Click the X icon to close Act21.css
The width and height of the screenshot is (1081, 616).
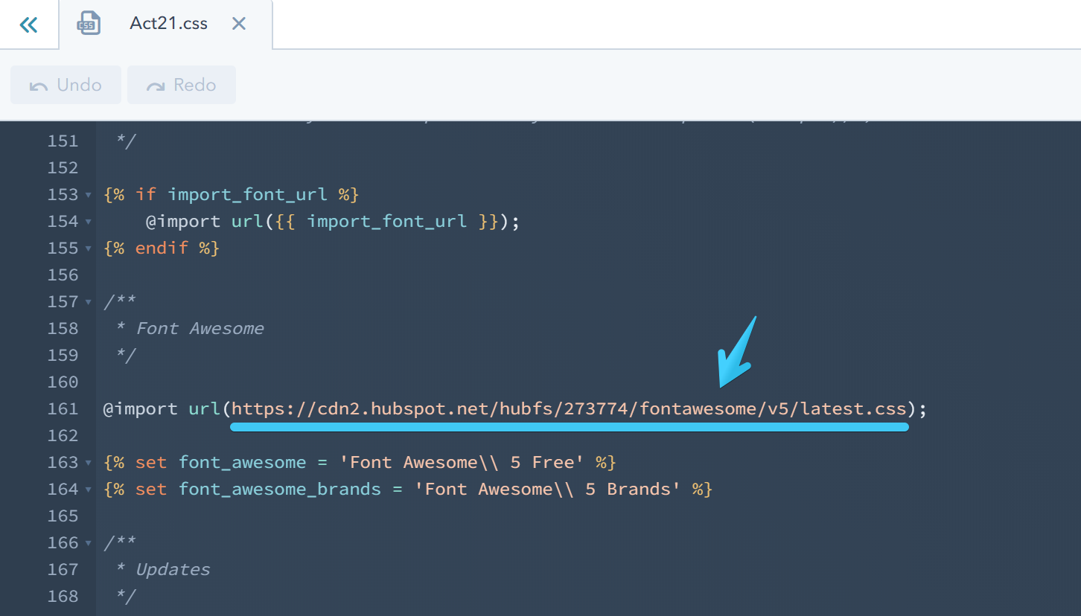pyautogui.click(x=238, y=23)
